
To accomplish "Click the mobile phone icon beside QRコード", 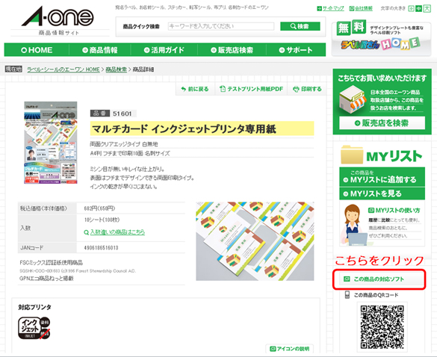I will (x=347, y=295).
